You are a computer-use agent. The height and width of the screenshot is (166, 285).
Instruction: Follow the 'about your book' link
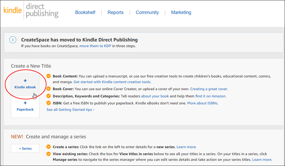[155, 96]
